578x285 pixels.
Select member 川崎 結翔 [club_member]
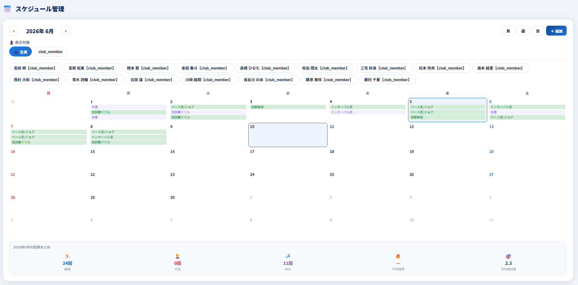[x=209, y=80]
